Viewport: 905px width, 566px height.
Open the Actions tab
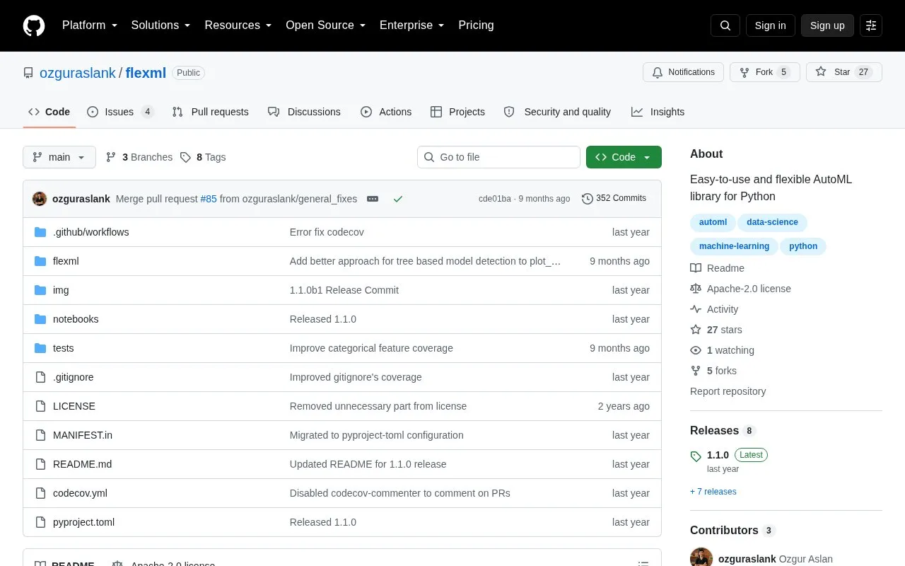click(x=386, y=112)
